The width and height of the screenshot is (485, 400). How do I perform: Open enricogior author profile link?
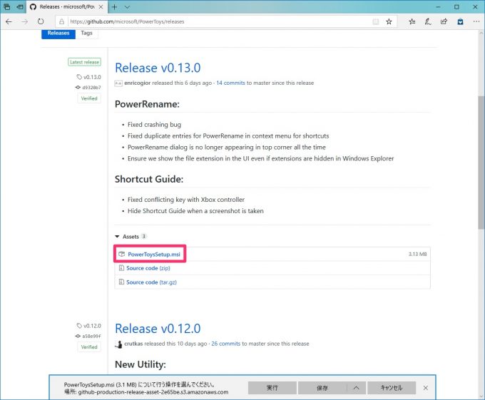tap(138, 83)
